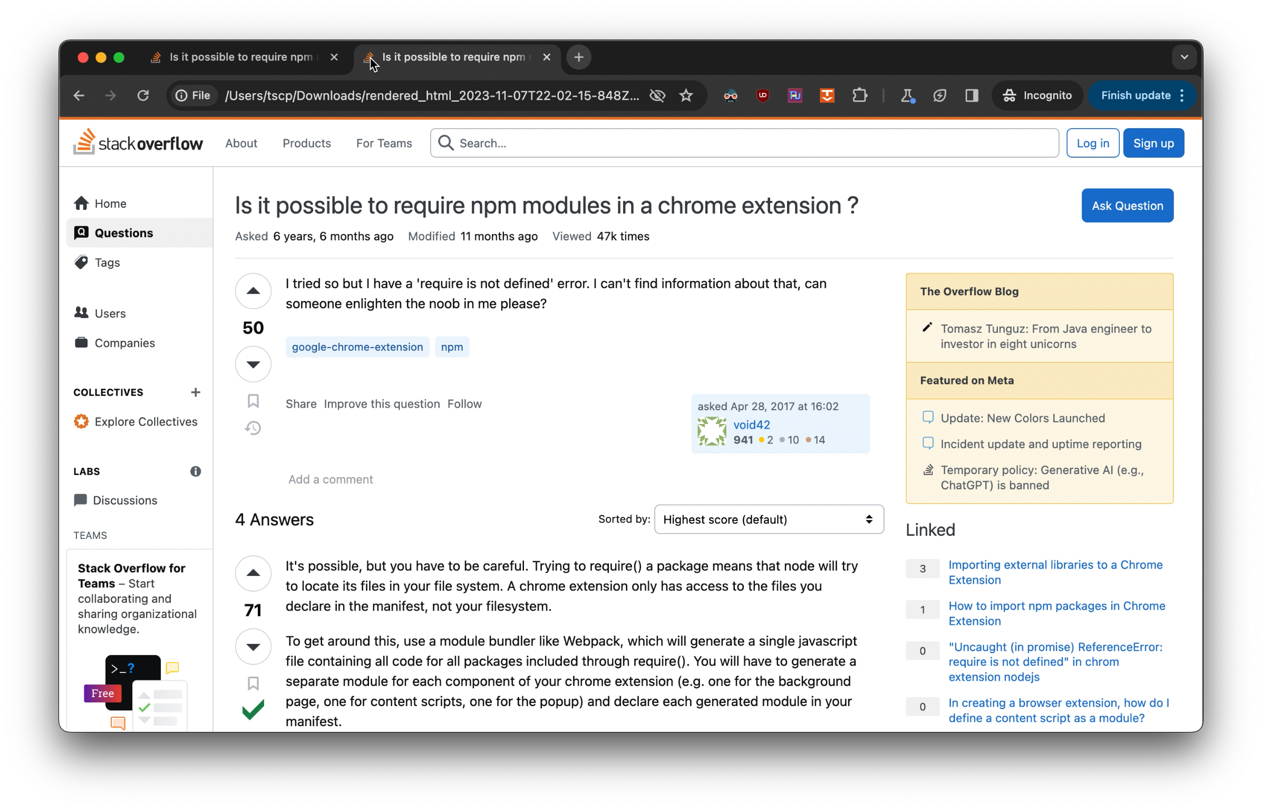
Task: Click the Search input field
Action: pos(743,143)
